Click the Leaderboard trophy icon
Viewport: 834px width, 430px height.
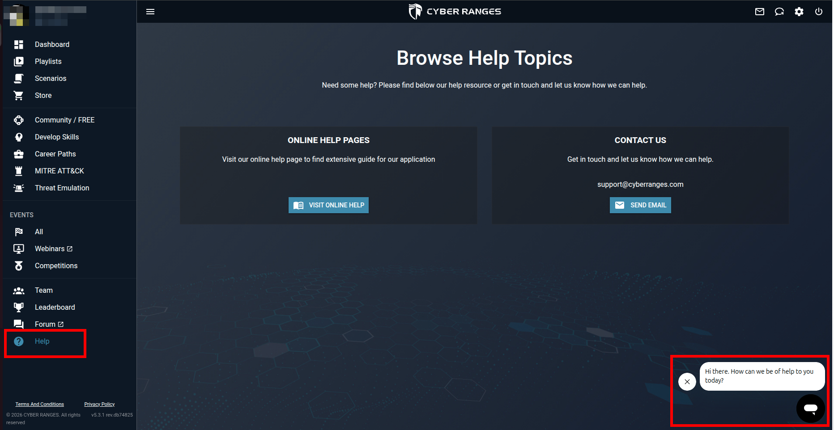tap(19, 307)
